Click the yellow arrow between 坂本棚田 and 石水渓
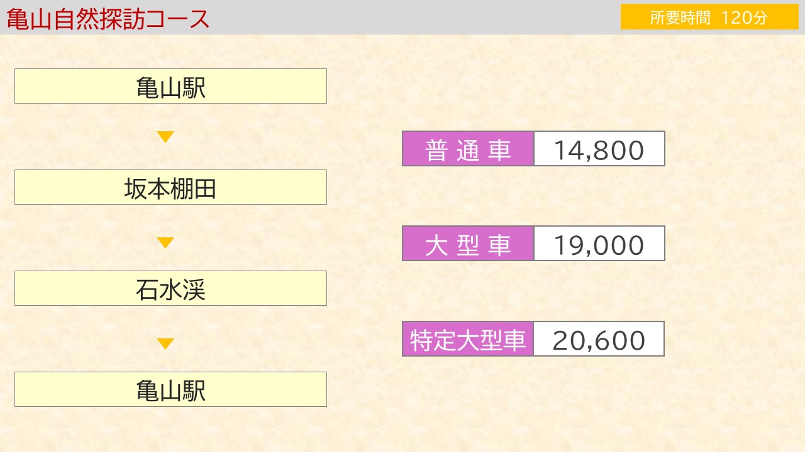The height and width of the screenshot is (452, 805). click(x=165, y=243)
